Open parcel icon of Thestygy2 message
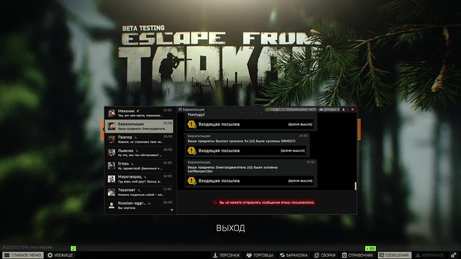The image size is (461, 259). pos(192,124)
